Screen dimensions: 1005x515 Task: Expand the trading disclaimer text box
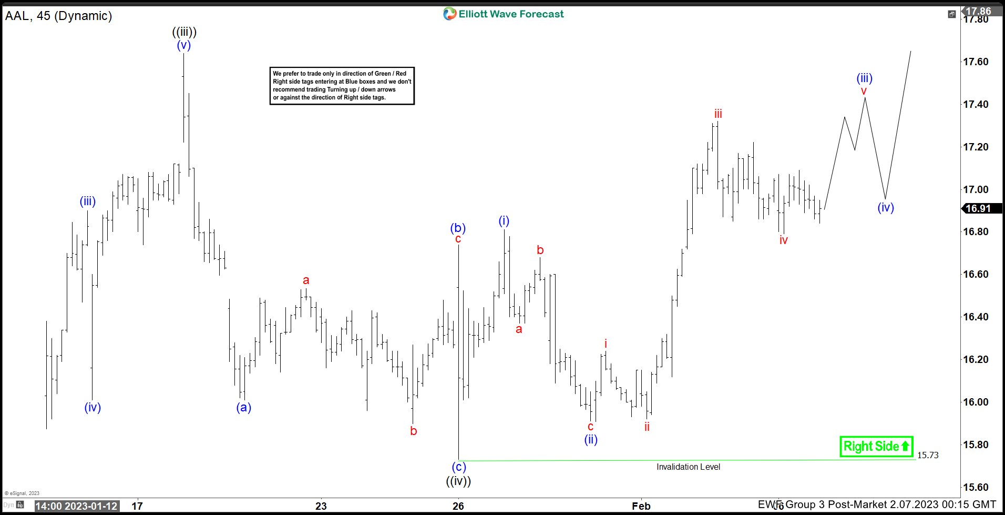342,86
